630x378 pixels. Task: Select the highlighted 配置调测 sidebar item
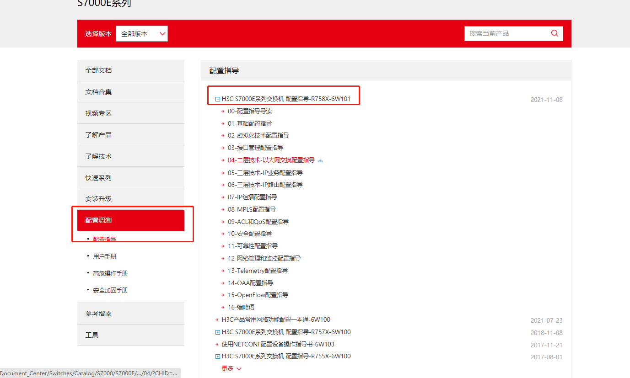[x=131, y=220]
